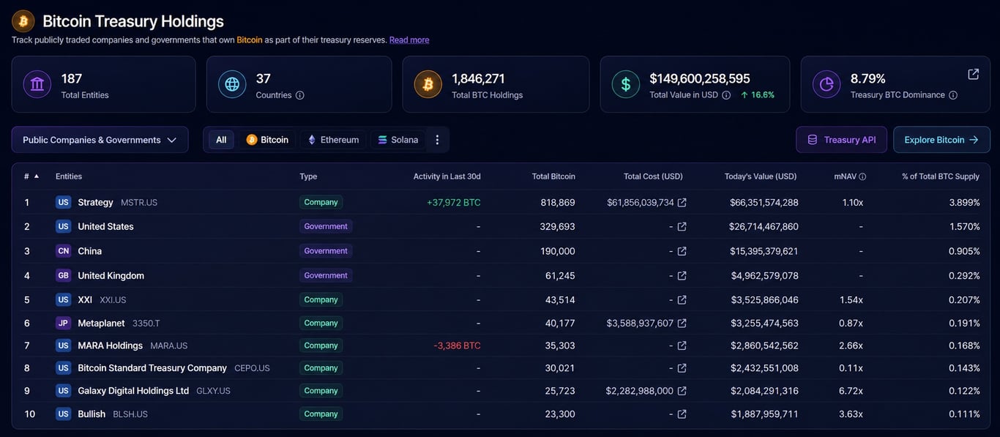Click the Total BTC Holdings coin icon
Image resolution: width=1000 pixels, height=437 pixels.
point(428,84)
